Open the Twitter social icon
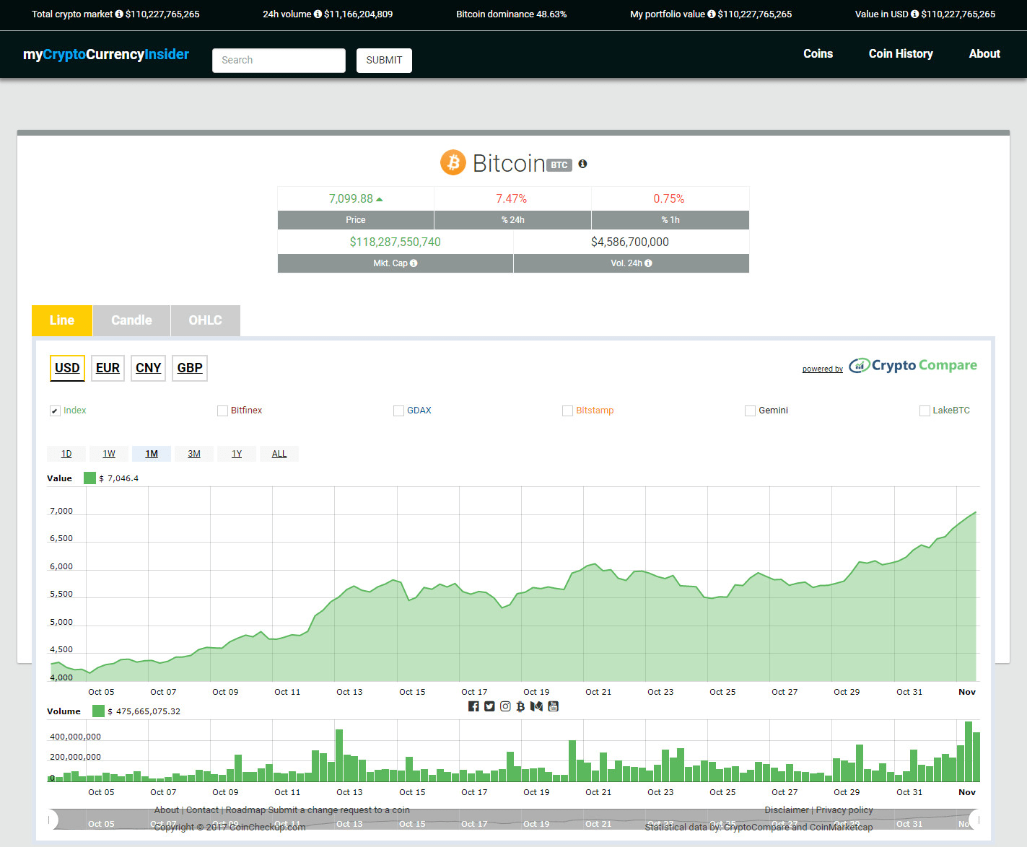1027x847 pixels. tap(489, 706)
